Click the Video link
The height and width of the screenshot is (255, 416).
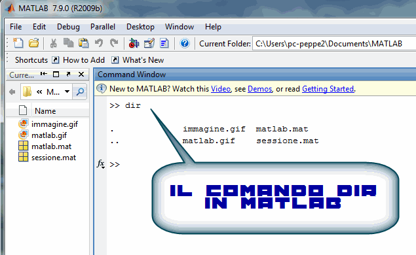(x=221, y=89)
